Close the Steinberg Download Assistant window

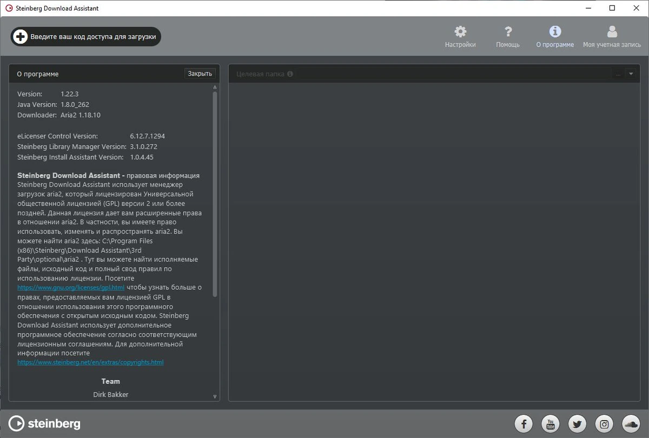(x=637, y=8)
